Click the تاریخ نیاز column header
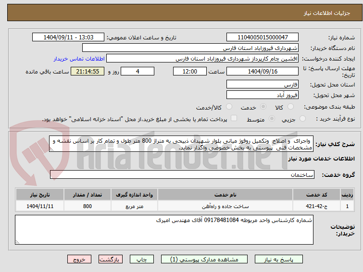The height and width of the screenshot is (272, 363). coord(40,195)
